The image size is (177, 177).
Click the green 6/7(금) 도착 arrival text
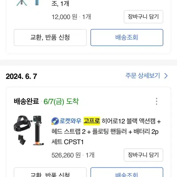pyautogui.click(x=61, y=101)
